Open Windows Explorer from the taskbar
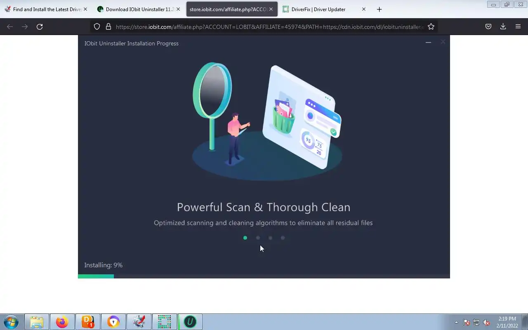 coord(37,322)
